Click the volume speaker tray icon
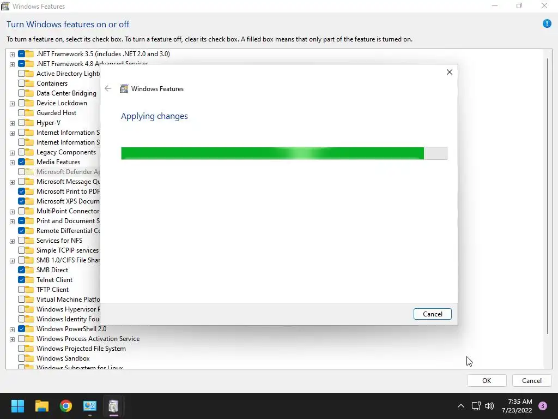558x419 pixels. tap(489, 406)
